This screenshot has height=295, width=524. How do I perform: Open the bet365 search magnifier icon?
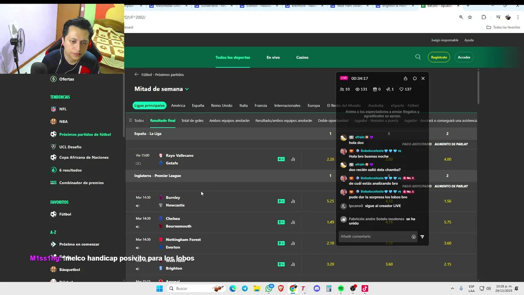(x=418, y=57)
